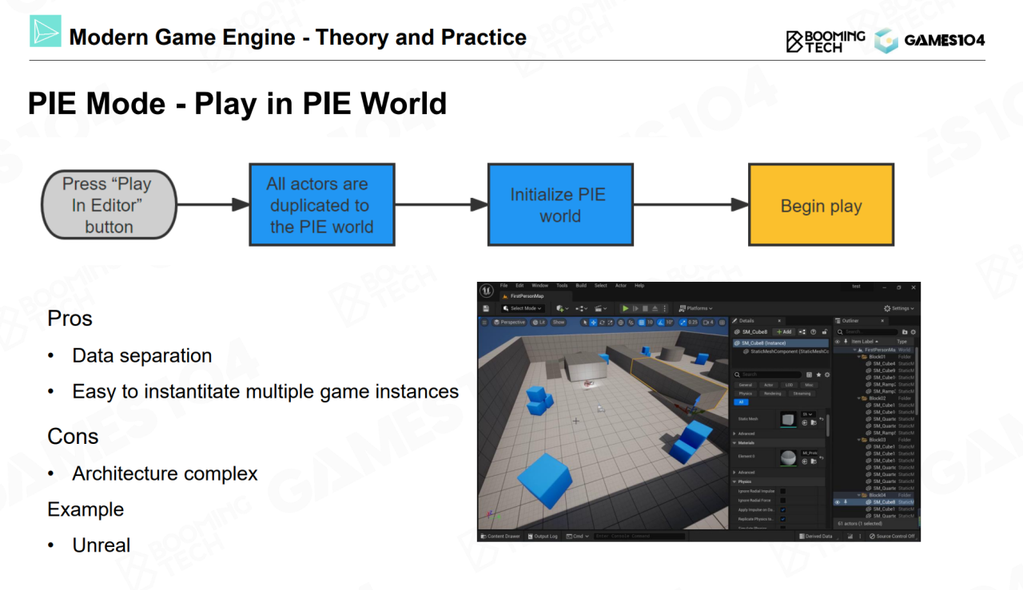Click the lock icon in Details panel
Viewport: 1023px width, 590px height.
[x=824, y=331]
